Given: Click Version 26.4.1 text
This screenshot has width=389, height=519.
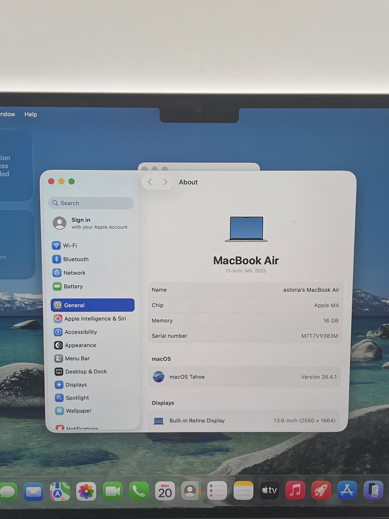Looking at the screenshot, I should coord(319,377).
